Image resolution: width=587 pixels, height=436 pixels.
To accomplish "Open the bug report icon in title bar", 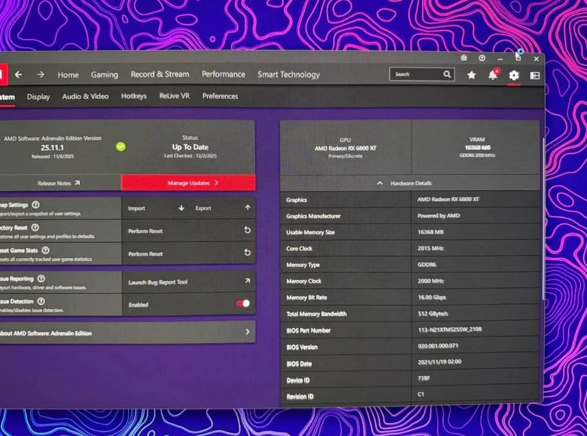I will pyautogui.click(x=464, y=58).
